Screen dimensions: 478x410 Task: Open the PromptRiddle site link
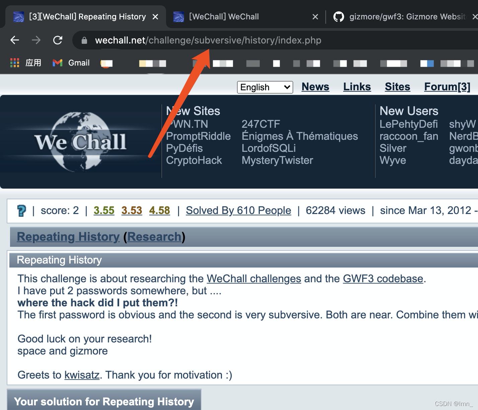click(x=198, y=136)
